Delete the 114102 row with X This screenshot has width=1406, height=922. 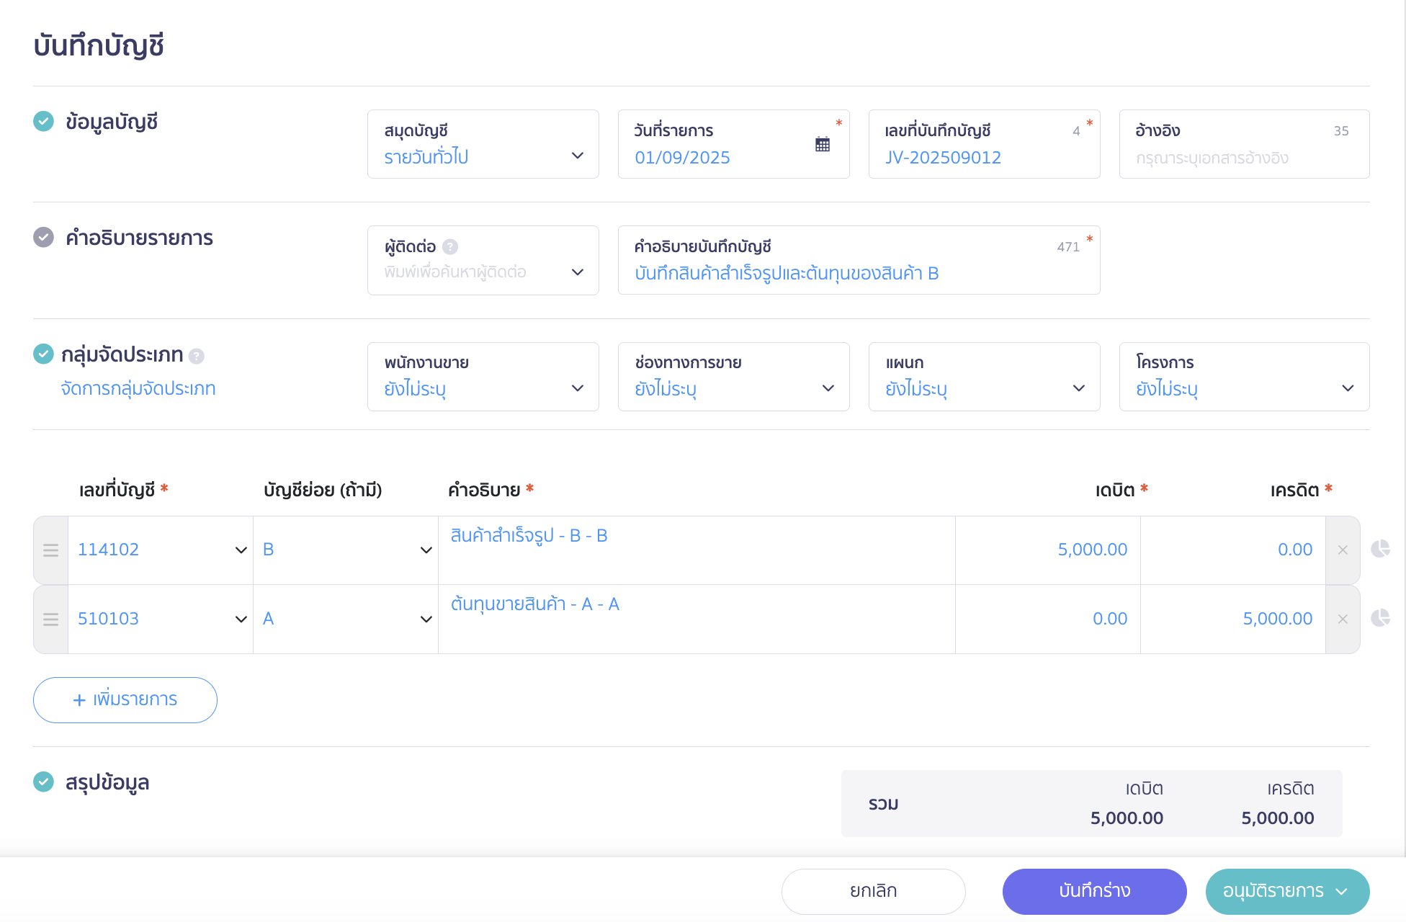point(1343,550)
